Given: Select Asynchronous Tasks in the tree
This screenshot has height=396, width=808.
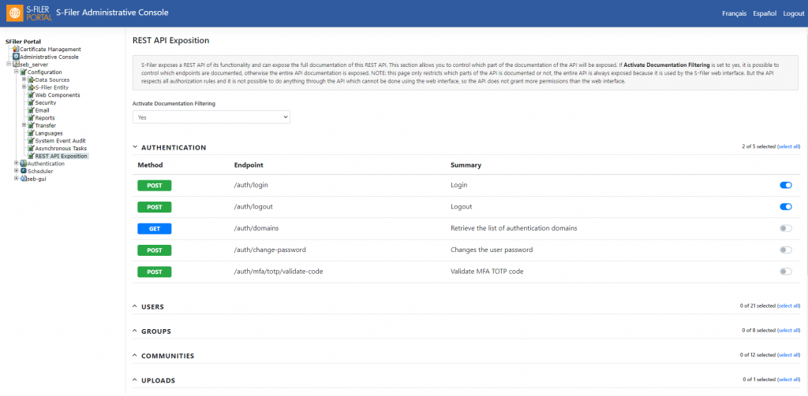Looking at the screenshot, I should pos(61,149).
